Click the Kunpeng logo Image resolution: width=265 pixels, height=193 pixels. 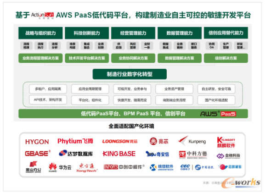192,141
